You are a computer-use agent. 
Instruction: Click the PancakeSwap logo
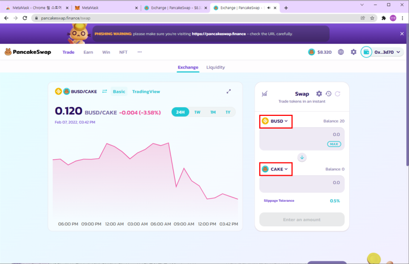(x=28, y=52)
